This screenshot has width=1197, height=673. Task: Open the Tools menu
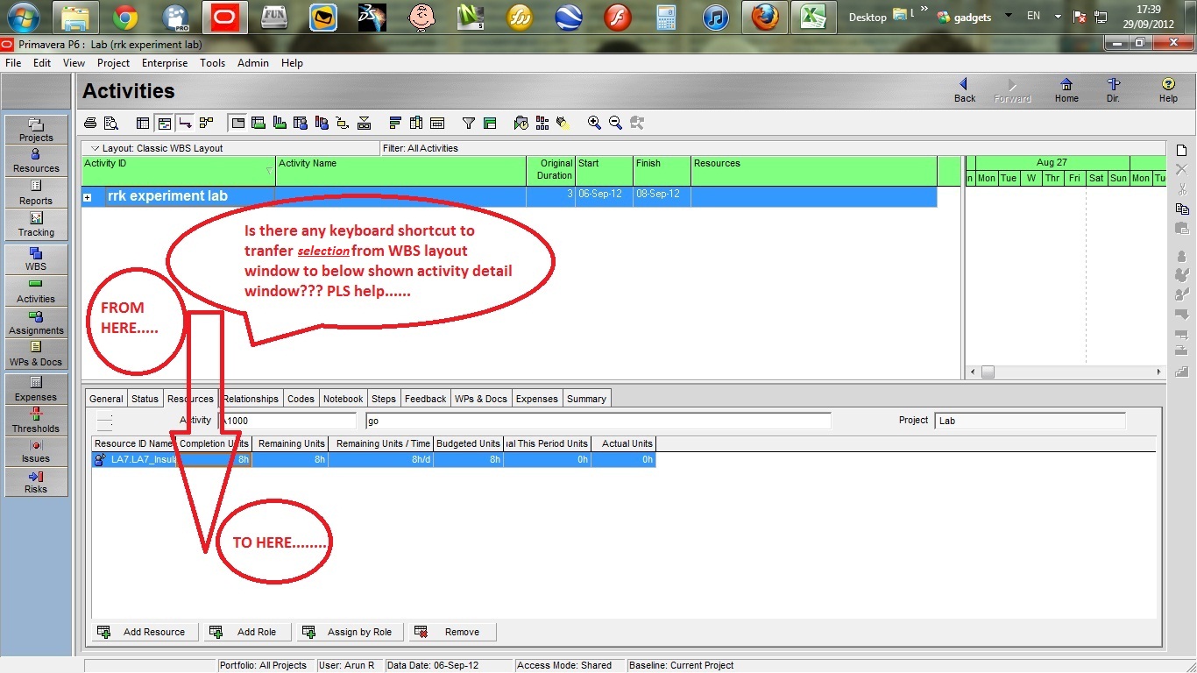212,63
